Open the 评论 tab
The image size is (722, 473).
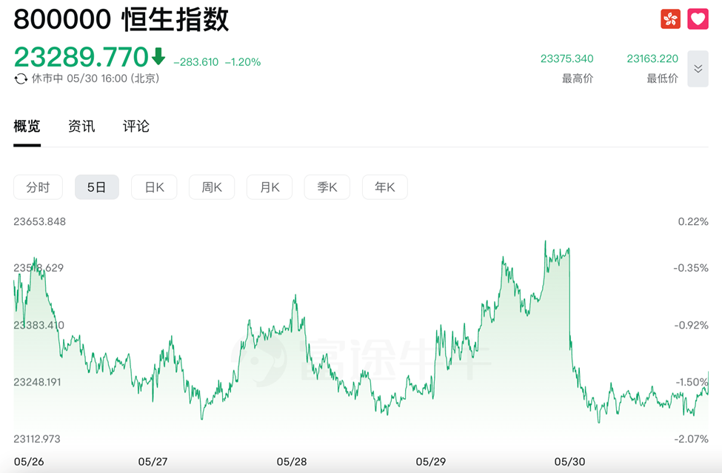tap(136, 126)
